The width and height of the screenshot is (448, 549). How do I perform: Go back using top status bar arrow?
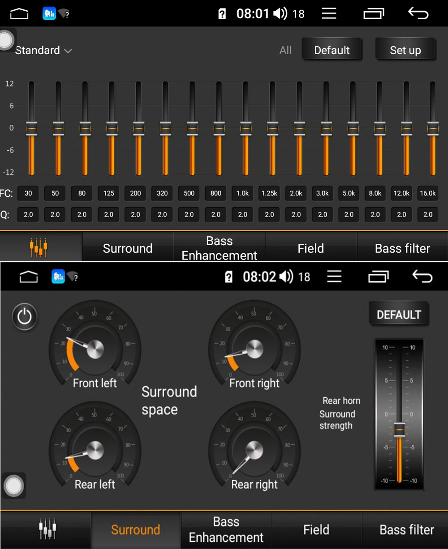point(418,13)
